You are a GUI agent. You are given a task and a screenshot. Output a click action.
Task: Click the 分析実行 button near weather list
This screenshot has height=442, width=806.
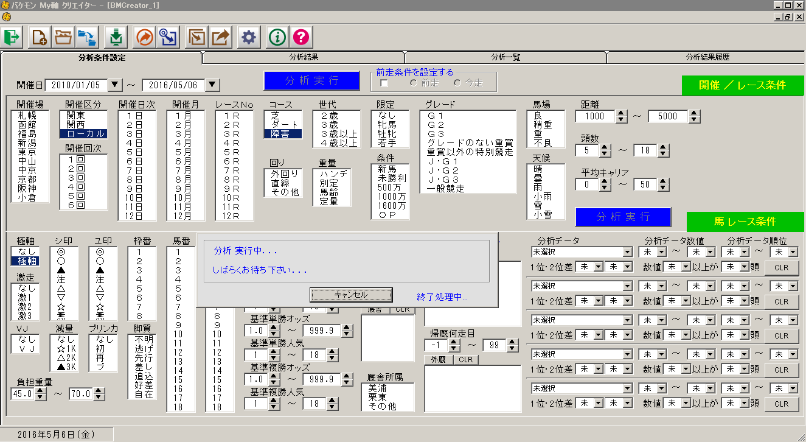[624, 217]
